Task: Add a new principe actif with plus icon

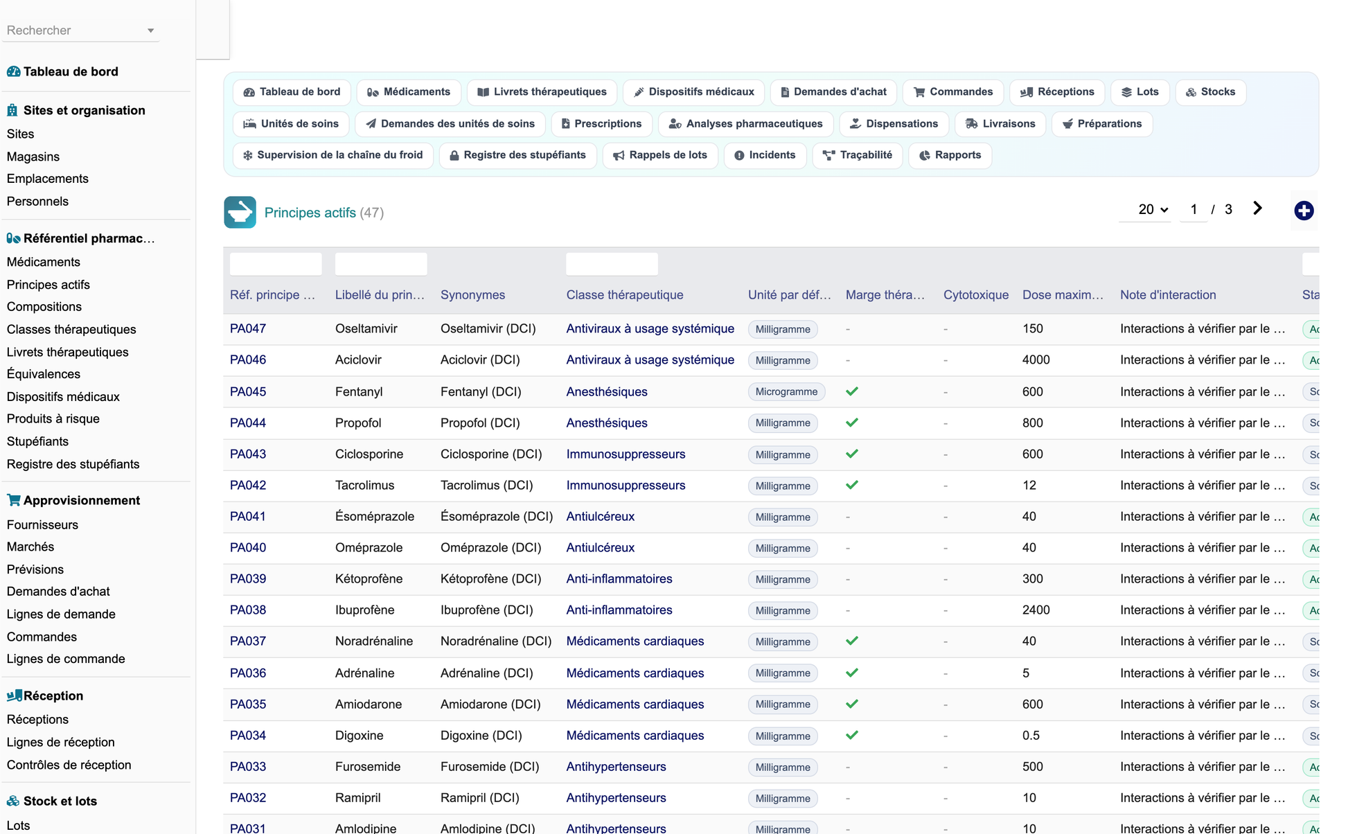Action: 1304,211
